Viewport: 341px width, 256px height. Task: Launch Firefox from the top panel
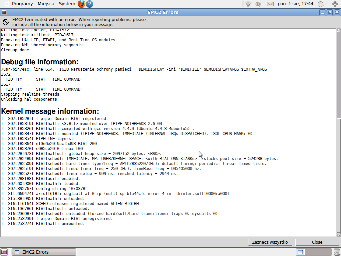(82, 4)
